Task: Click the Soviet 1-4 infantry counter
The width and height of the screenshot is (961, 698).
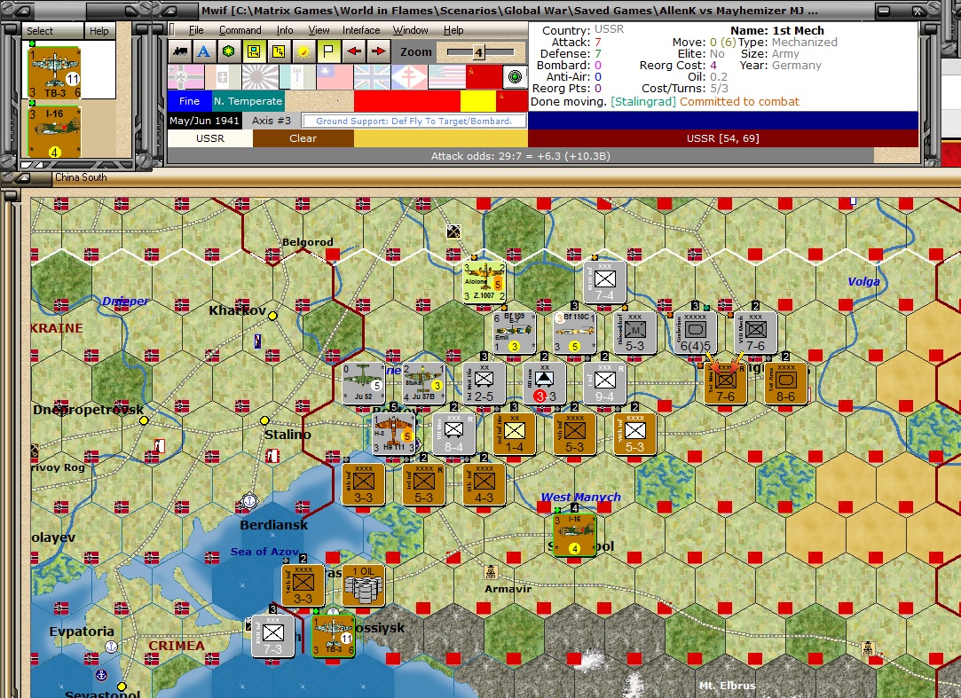Action: click(514, 434)
